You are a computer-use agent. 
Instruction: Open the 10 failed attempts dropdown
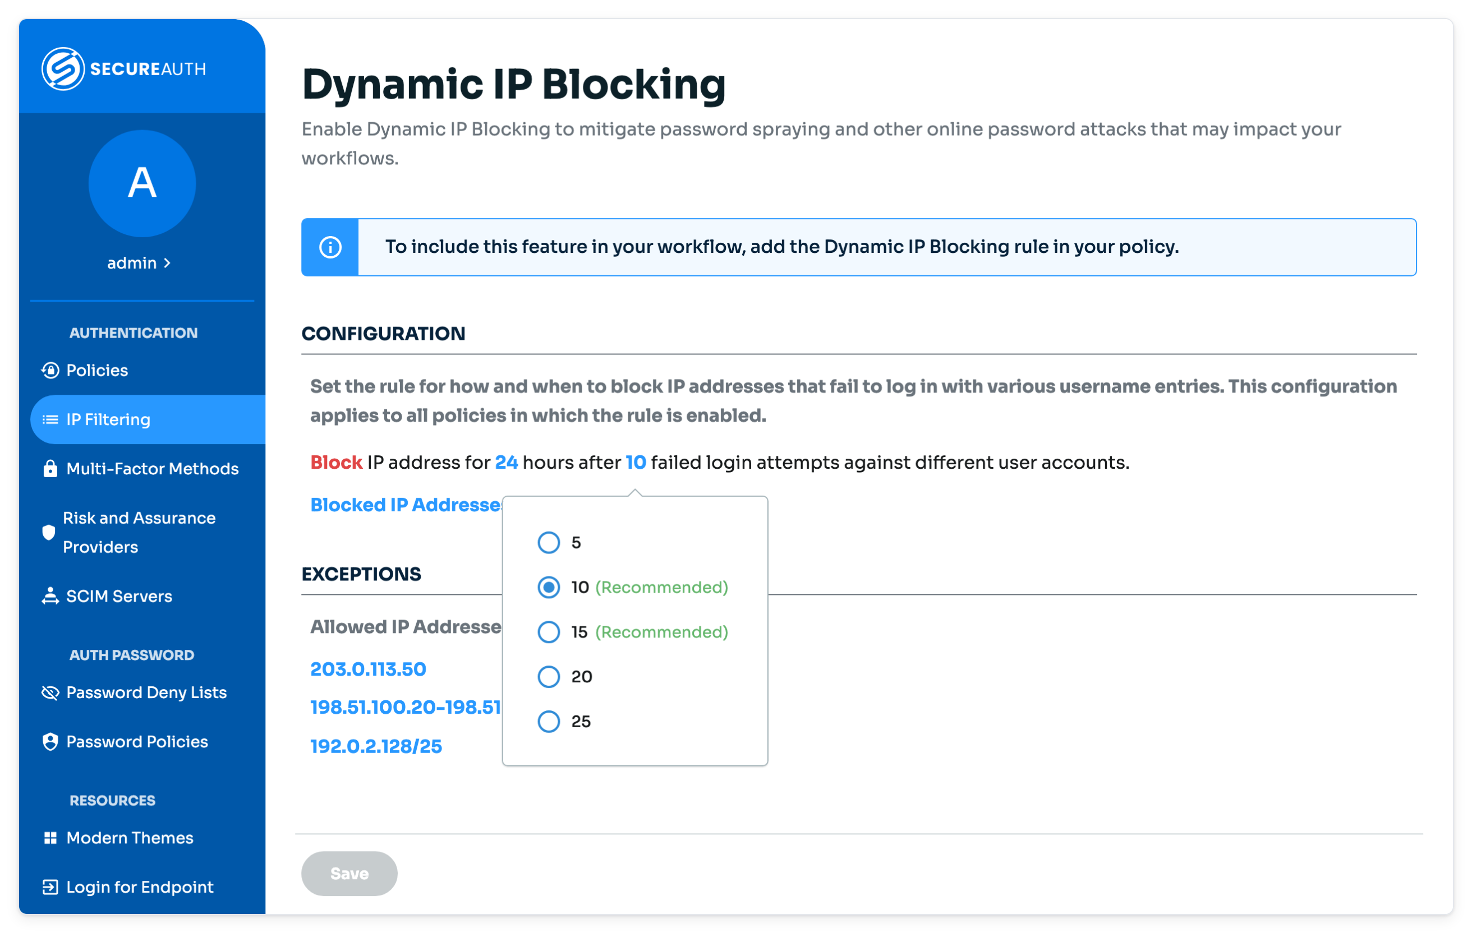pos(636,463)
